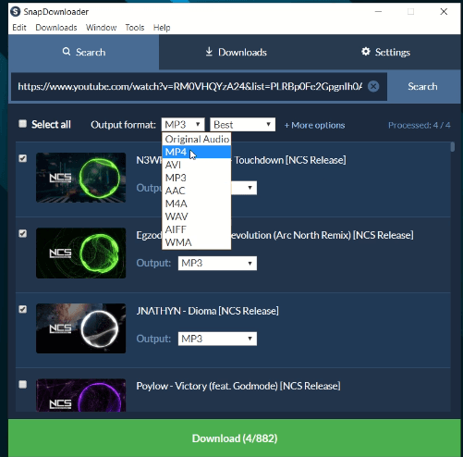This screenshot has height=457, width=463.
Task: Uncheck the N3WPORT Touchdown video checkbox
Action: pyautogui.click(x=22, y=158)
